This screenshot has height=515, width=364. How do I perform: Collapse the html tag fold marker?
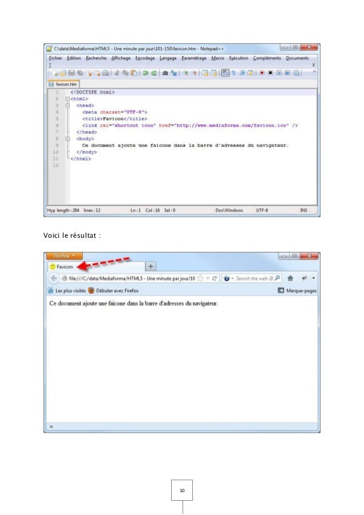click(x=67, y=99)
